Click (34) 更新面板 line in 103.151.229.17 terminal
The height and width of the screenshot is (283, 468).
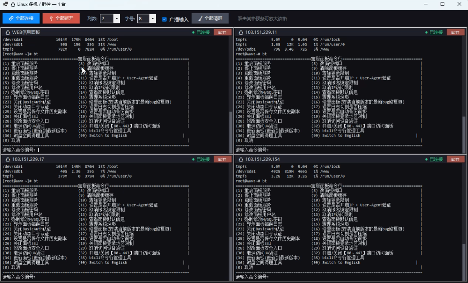click(x=35, y=258)
